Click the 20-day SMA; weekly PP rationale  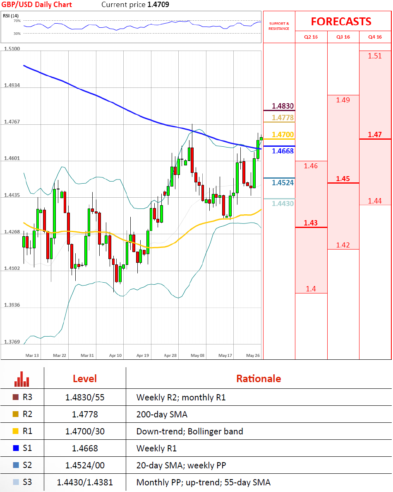pos(181,465)
